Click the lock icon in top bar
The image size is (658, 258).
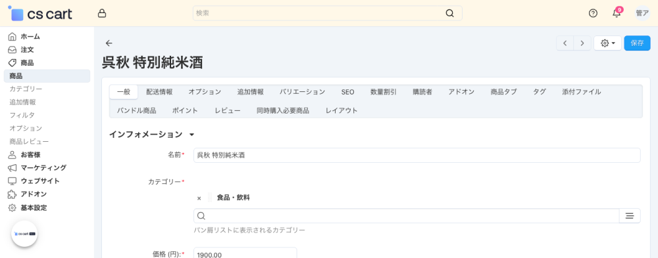tap(101, 13)
